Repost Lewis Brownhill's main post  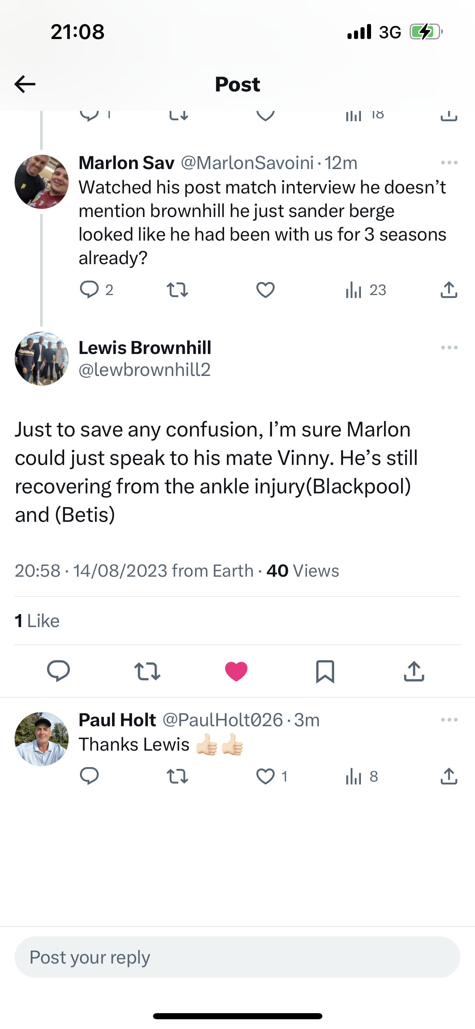coord(147,671)
